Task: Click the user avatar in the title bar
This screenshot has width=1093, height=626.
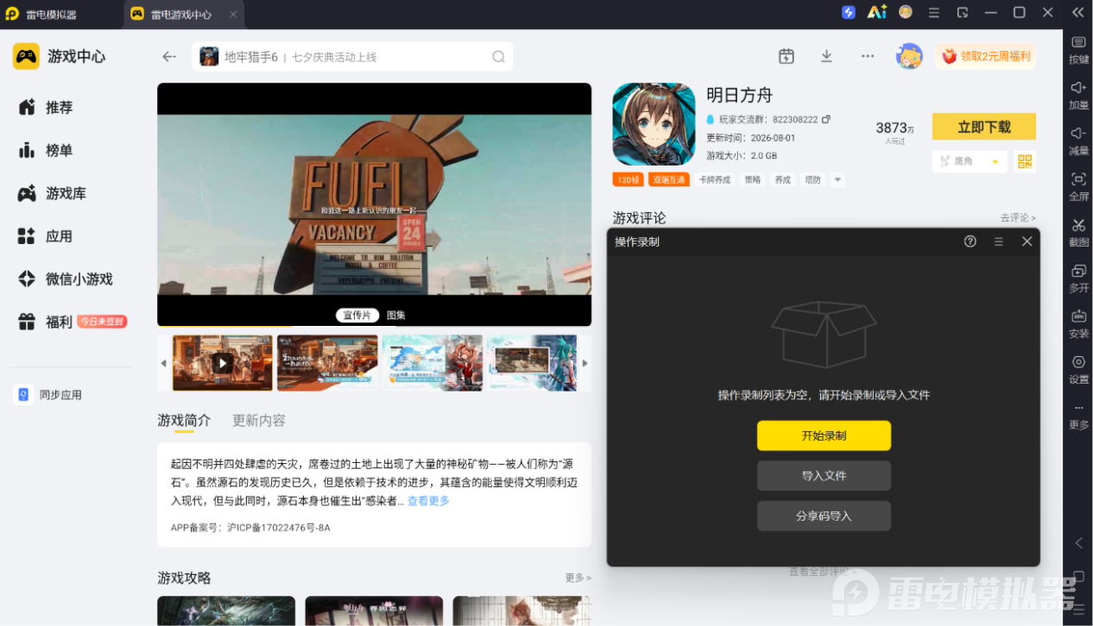Action: pyautogui.click(x=905, y=12)
